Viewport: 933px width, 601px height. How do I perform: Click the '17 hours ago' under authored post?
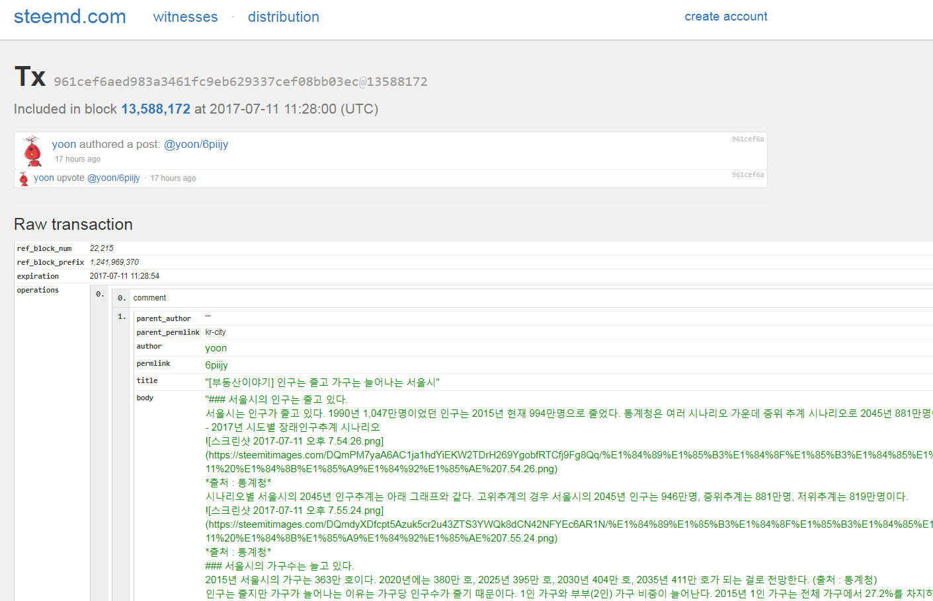coord(77,159)
